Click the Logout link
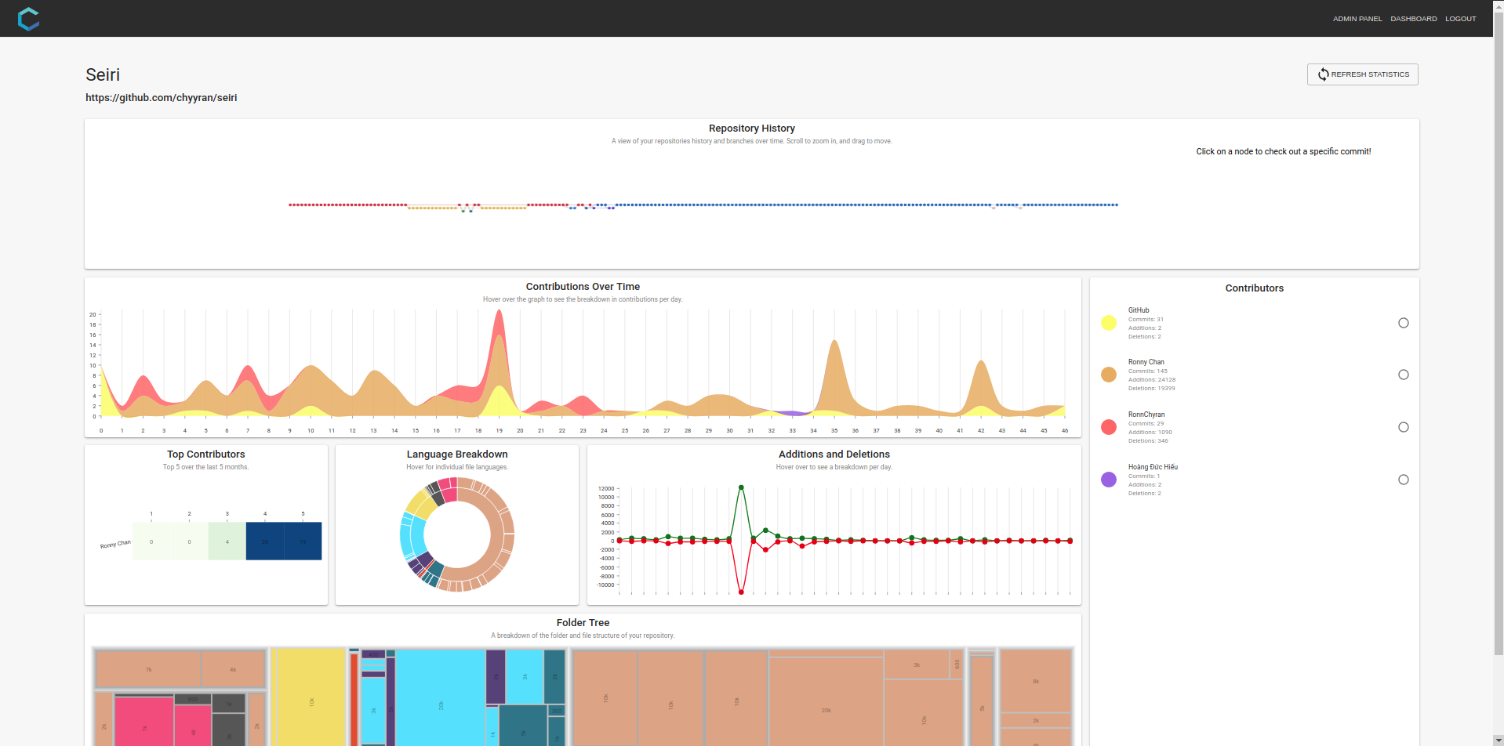The image size is (1504, 746). point(1460,19)
